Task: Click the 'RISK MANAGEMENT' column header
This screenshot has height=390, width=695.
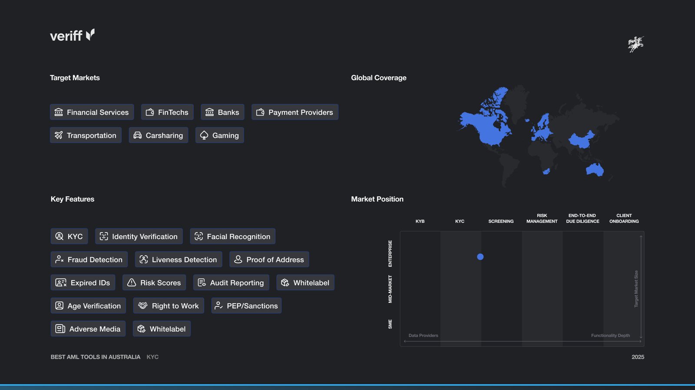Action: [x=542, y=218]
